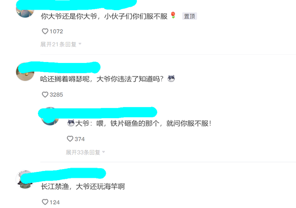Click the 置顶 pinned badge
The image size is (296, 208).
pyautogui.click(x=189, y=16)
